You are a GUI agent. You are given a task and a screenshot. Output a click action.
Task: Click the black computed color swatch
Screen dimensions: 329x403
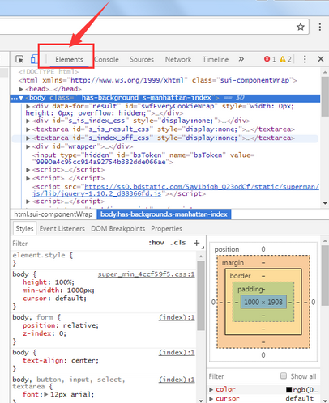pyautogui.click(x=289, y=389)
